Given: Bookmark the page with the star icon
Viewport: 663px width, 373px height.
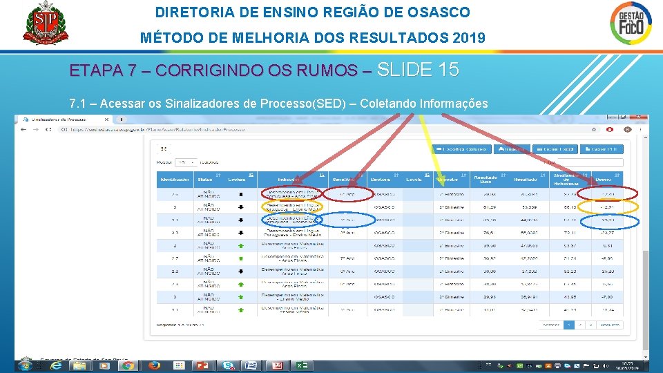Looking at the screenshot, I should pyautogui.click(x=594, y=129).
